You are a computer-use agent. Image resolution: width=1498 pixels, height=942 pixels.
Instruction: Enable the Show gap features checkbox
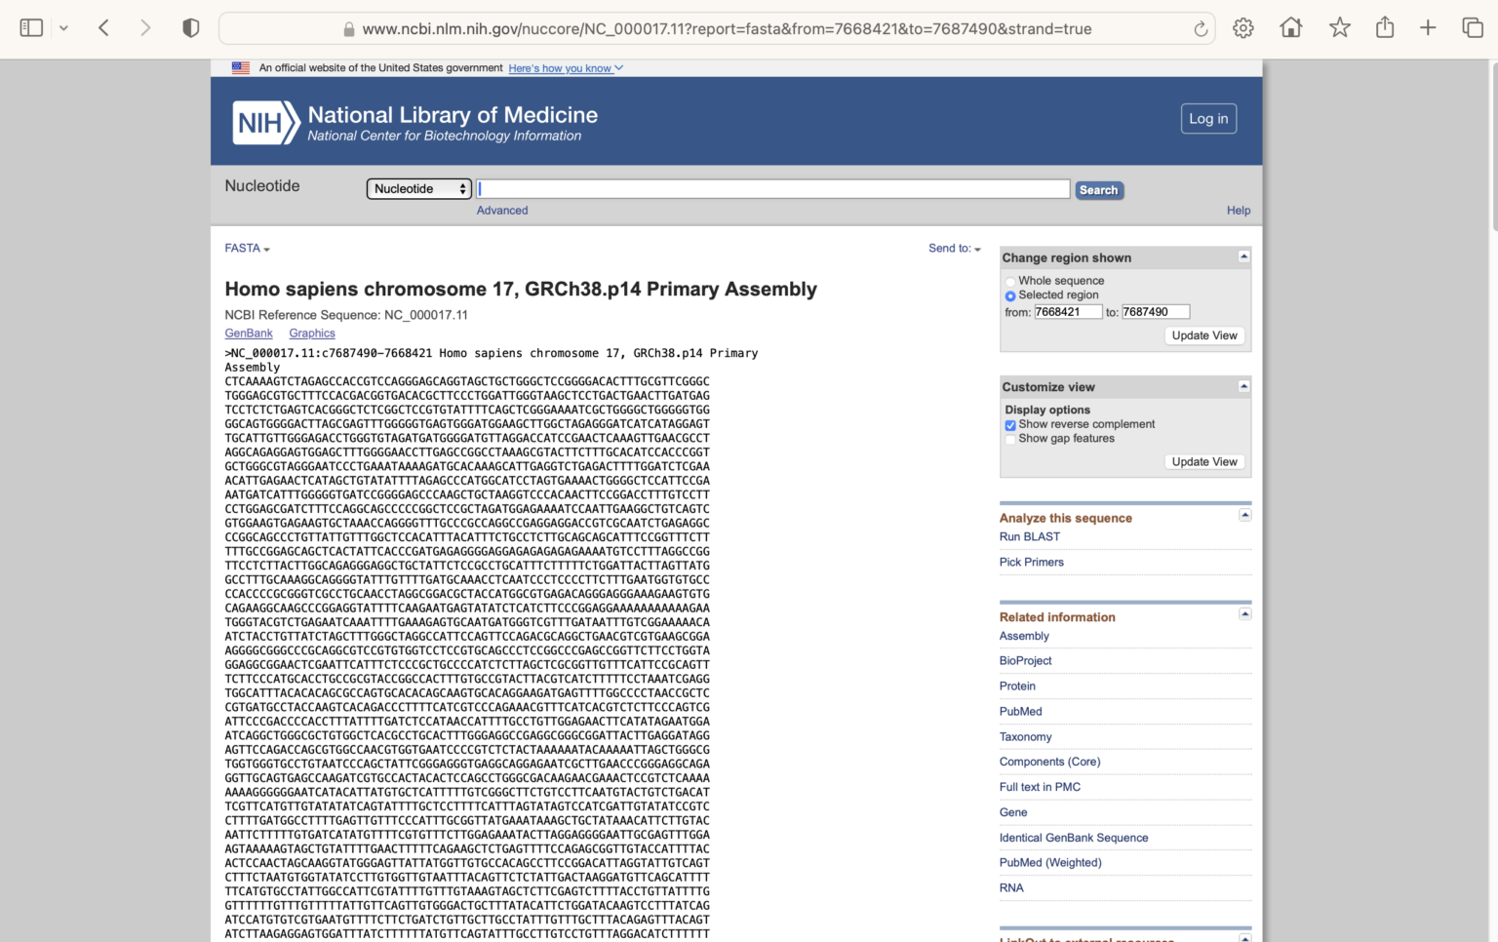[x=1010, y=439]
